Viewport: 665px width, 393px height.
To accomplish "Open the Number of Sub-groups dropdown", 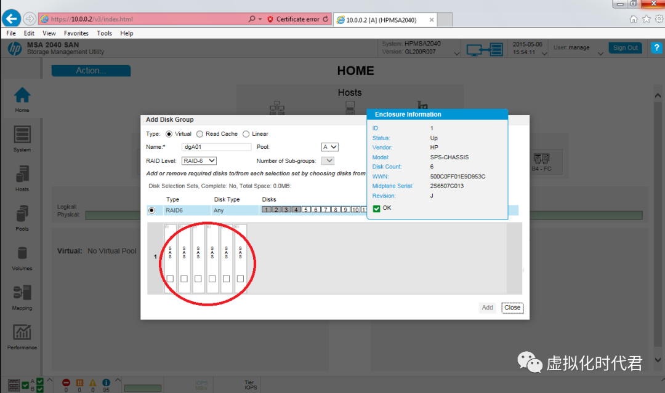I will click(x=328, y=161).
